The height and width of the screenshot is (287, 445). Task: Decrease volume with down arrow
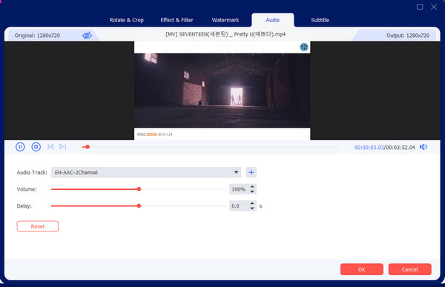pos(252,191)
